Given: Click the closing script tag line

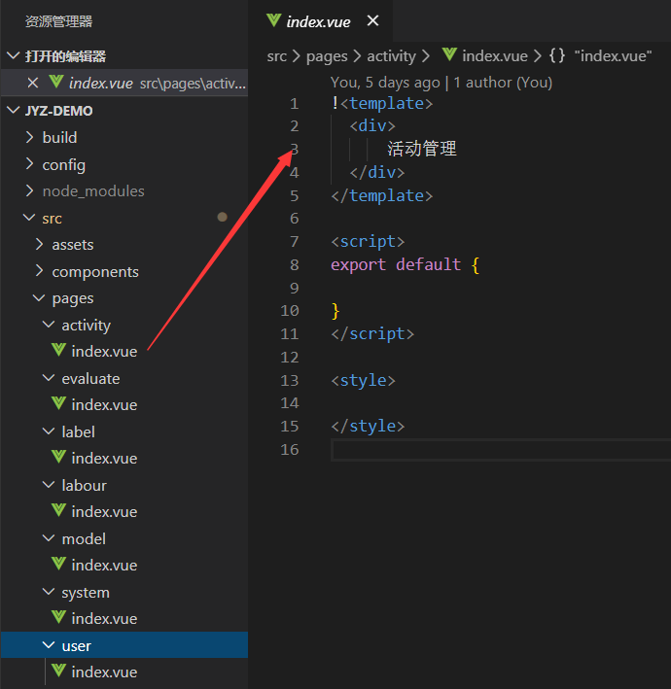Looking at the screenshot, I should pyautogui.click(x=372, y=334).
